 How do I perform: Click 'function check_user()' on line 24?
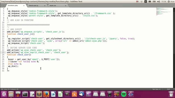[19, 55]
